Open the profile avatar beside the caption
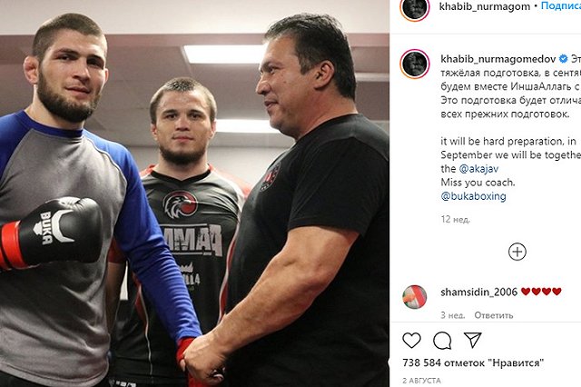 click(415, 64)
